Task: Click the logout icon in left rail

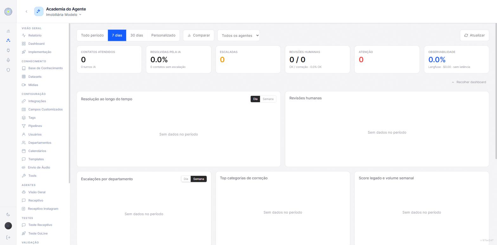Action: coord(8,237)
